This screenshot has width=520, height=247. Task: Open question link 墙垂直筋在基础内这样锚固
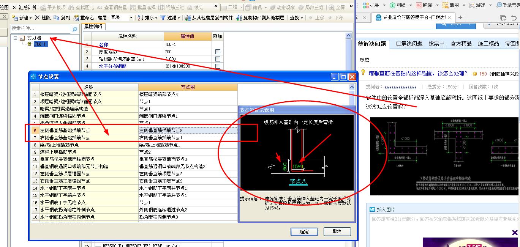tap(418, 73)
